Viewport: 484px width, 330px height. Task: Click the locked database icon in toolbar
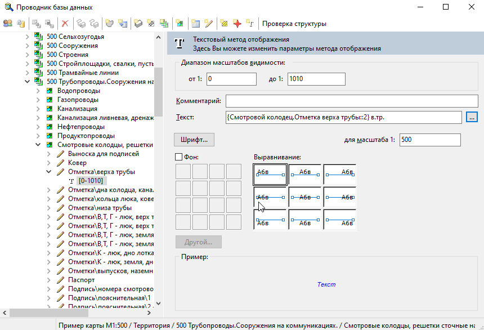pos(21,24)
